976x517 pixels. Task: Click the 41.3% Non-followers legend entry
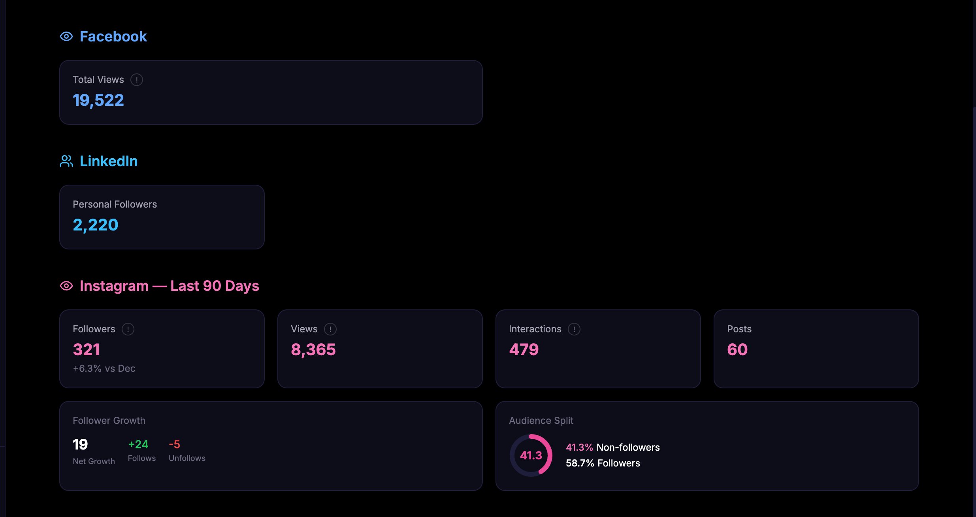[x=612, y=447]
